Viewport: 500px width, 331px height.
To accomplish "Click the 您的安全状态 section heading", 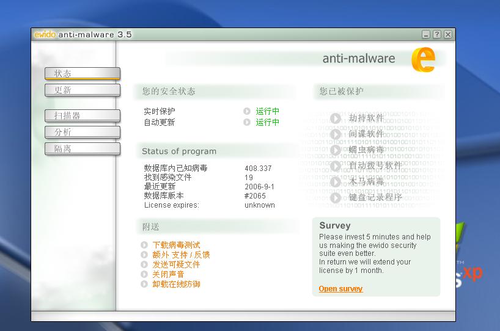I will [169, 92].
